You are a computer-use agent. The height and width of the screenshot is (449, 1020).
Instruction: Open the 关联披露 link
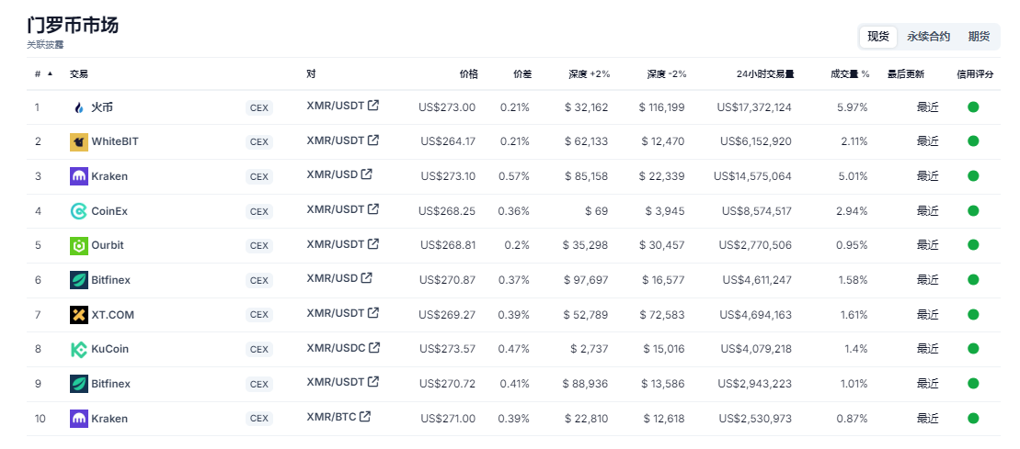[x=46, y=45]
